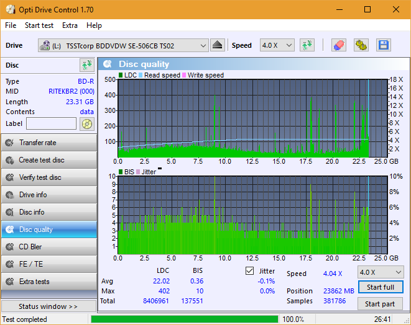The image size is (411, 325).
Task: Click the refresh speed icon next to Speed dropdown
Action: coord(307,45)
